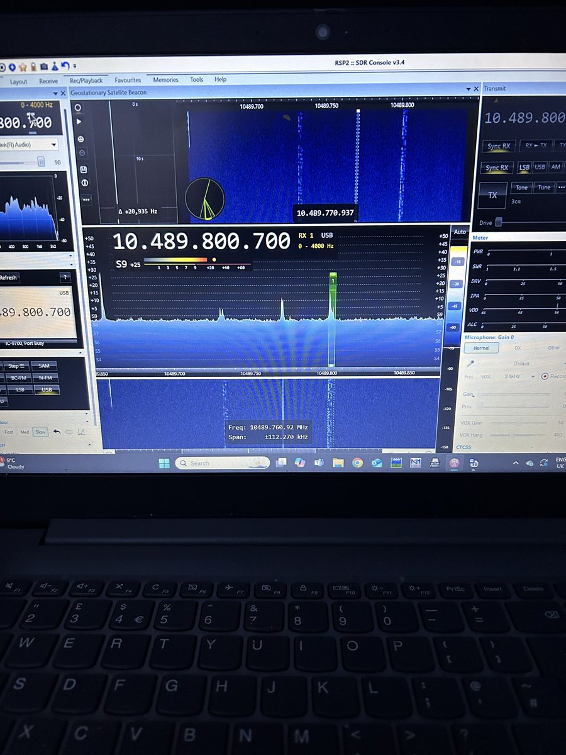Viewport: 566px width, 755px height.
Task: Click the Refresh button
Action: [x=8, y=277]
